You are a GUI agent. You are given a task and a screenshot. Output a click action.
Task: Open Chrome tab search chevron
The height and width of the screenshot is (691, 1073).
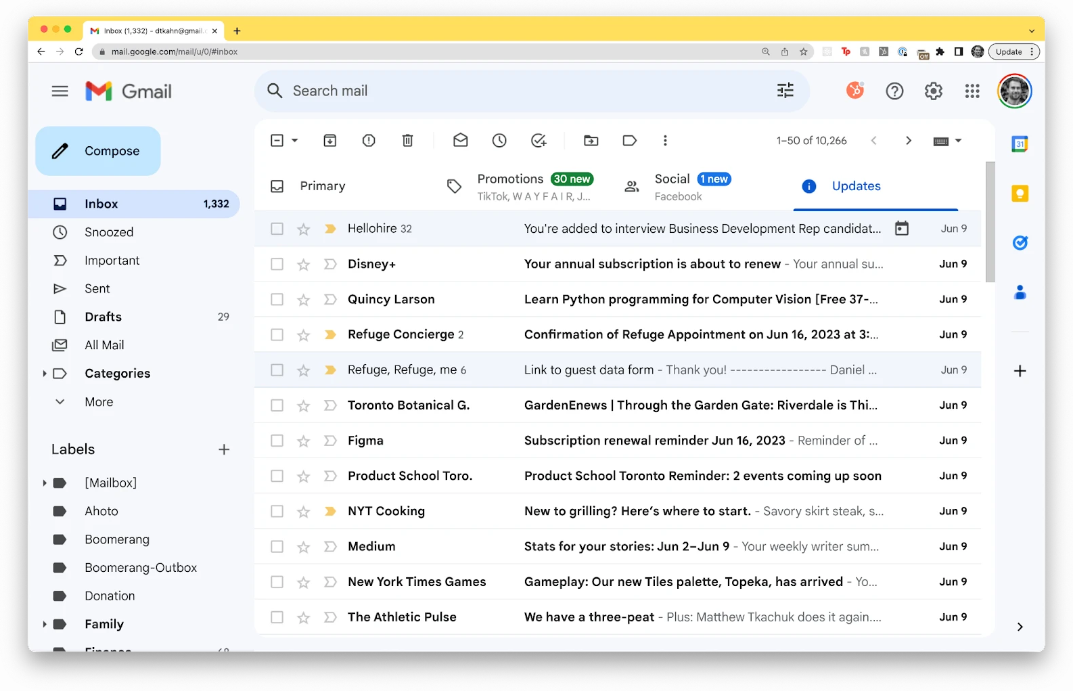[1031, 31]
